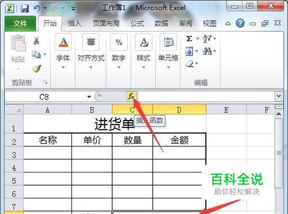Minimize the ribbon with caret icon
This screenshot has height=214, width=288.
pos(228,24)
